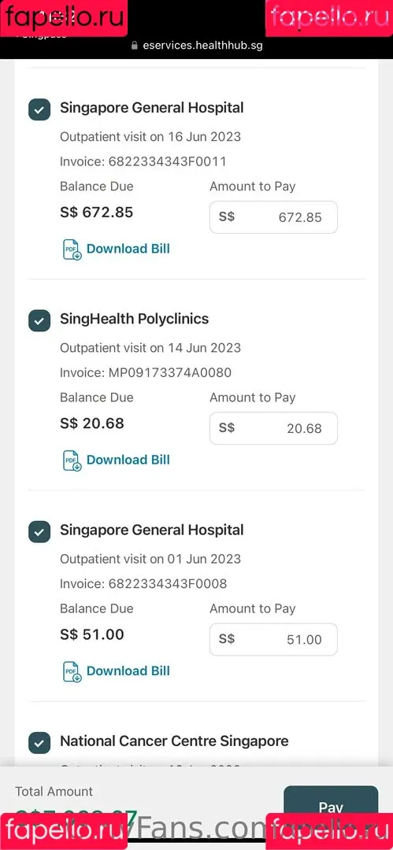Uncheck the SingHealth Polyclinics invoice checkbox
The image size is (393, 850).
(x=39, y=320)
